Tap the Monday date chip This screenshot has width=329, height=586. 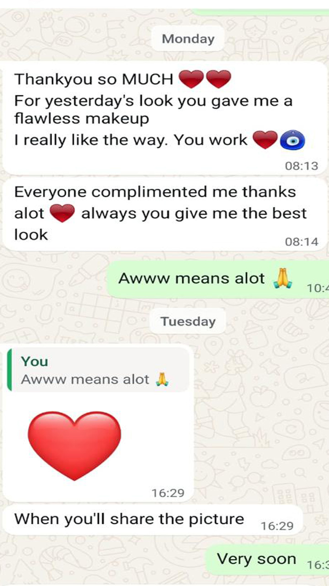point(188,39)
